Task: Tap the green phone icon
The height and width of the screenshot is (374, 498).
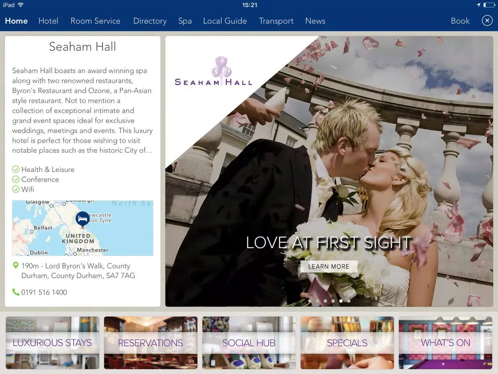Action: [x=16, y=292]
